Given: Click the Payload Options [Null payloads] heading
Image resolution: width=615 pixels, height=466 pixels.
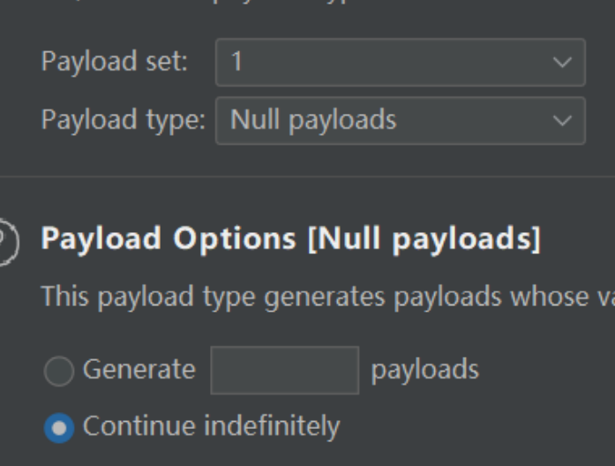Looking at the screenshot, I should [290, 239].
